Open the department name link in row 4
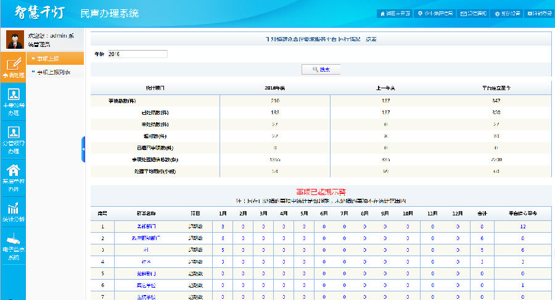This screenshot has height=300, width=555. [146, 261]
